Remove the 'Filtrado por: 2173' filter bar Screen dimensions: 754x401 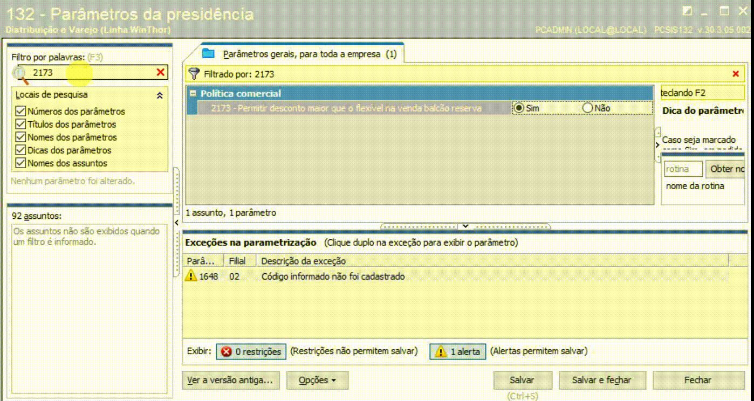click(x=736, y=74)
